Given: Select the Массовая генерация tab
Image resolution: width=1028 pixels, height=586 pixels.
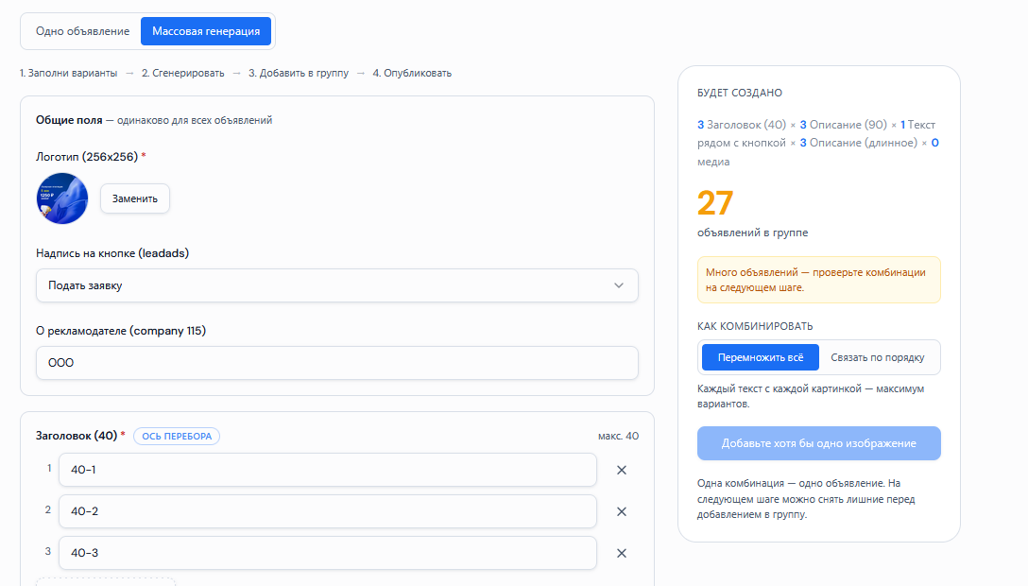Looking at the screenshot, I should 206,31.
